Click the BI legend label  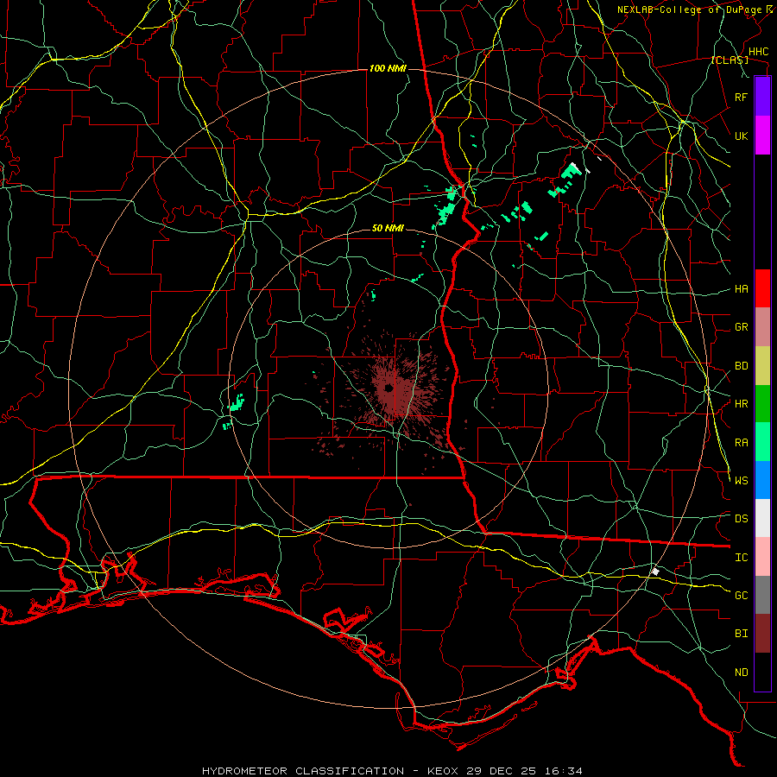(x=741, y=634)
